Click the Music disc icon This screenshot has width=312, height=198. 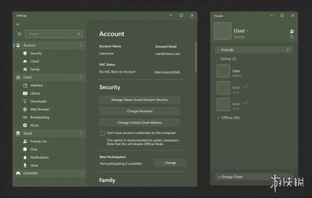coord(25,125)
